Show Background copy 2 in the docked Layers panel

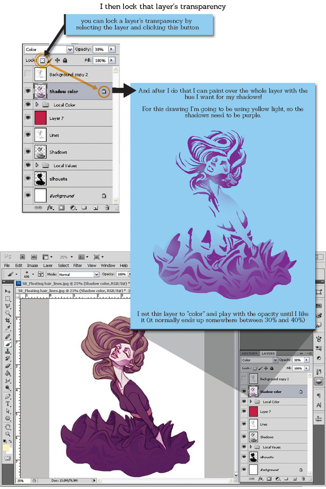(x=244, y=379)
